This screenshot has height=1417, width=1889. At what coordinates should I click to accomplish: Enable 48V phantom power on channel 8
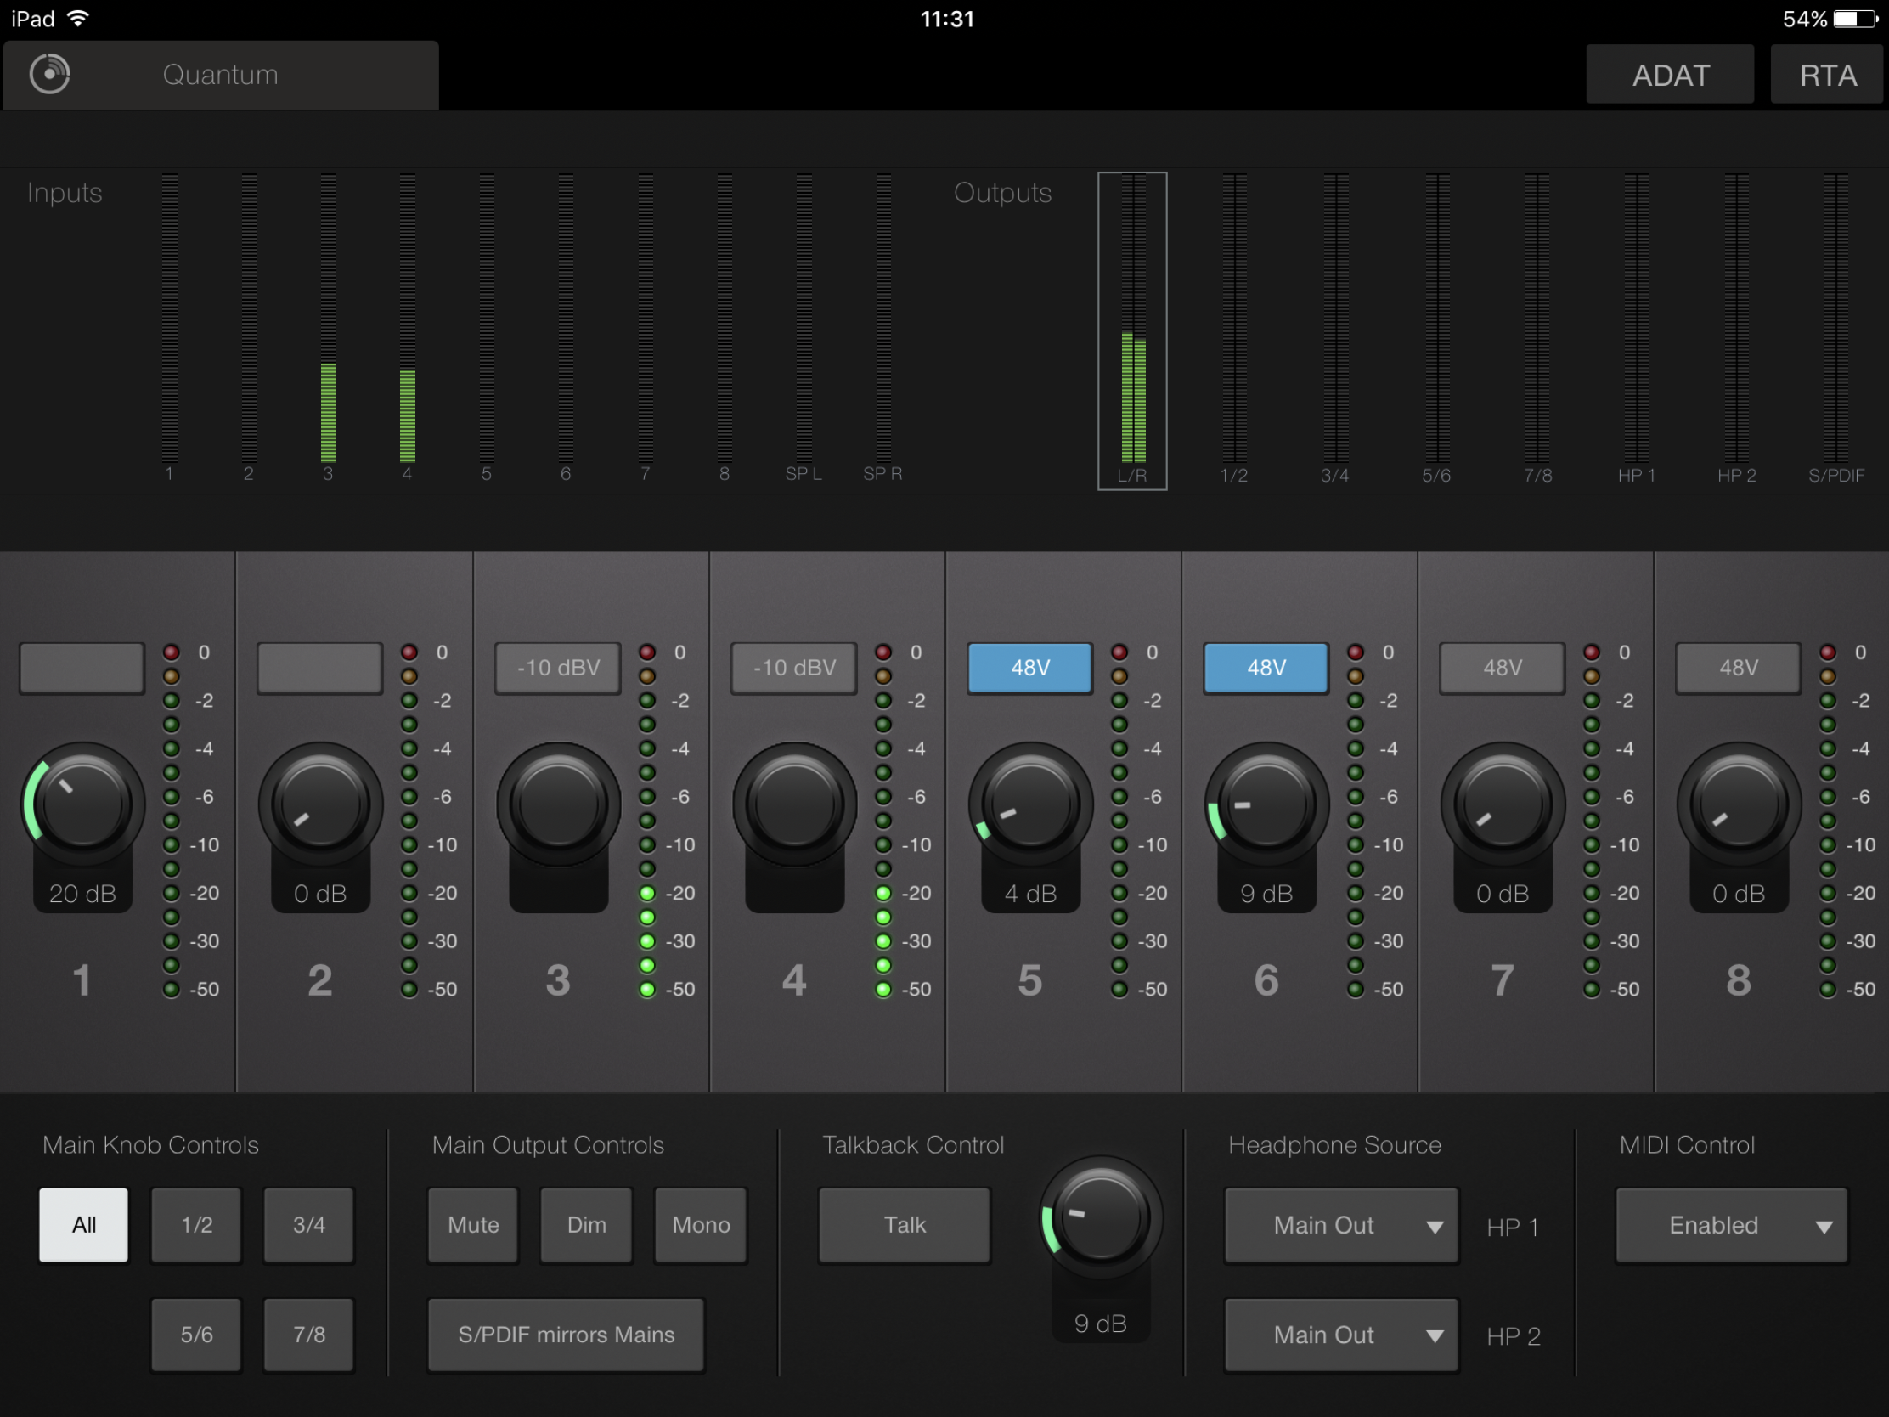click(x=1739, y=668)
